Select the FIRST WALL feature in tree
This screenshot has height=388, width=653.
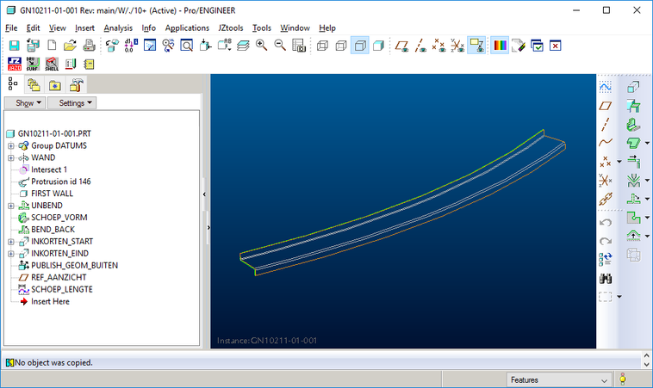coord(52,194)
